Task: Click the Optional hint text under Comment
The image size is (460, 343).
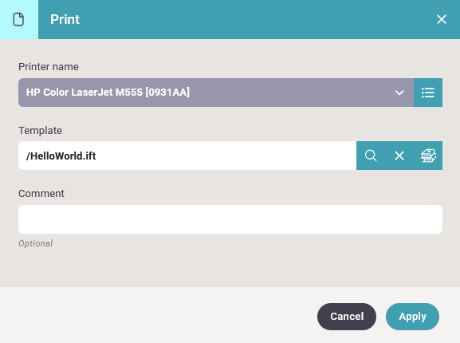Action: tap(36, 243)
